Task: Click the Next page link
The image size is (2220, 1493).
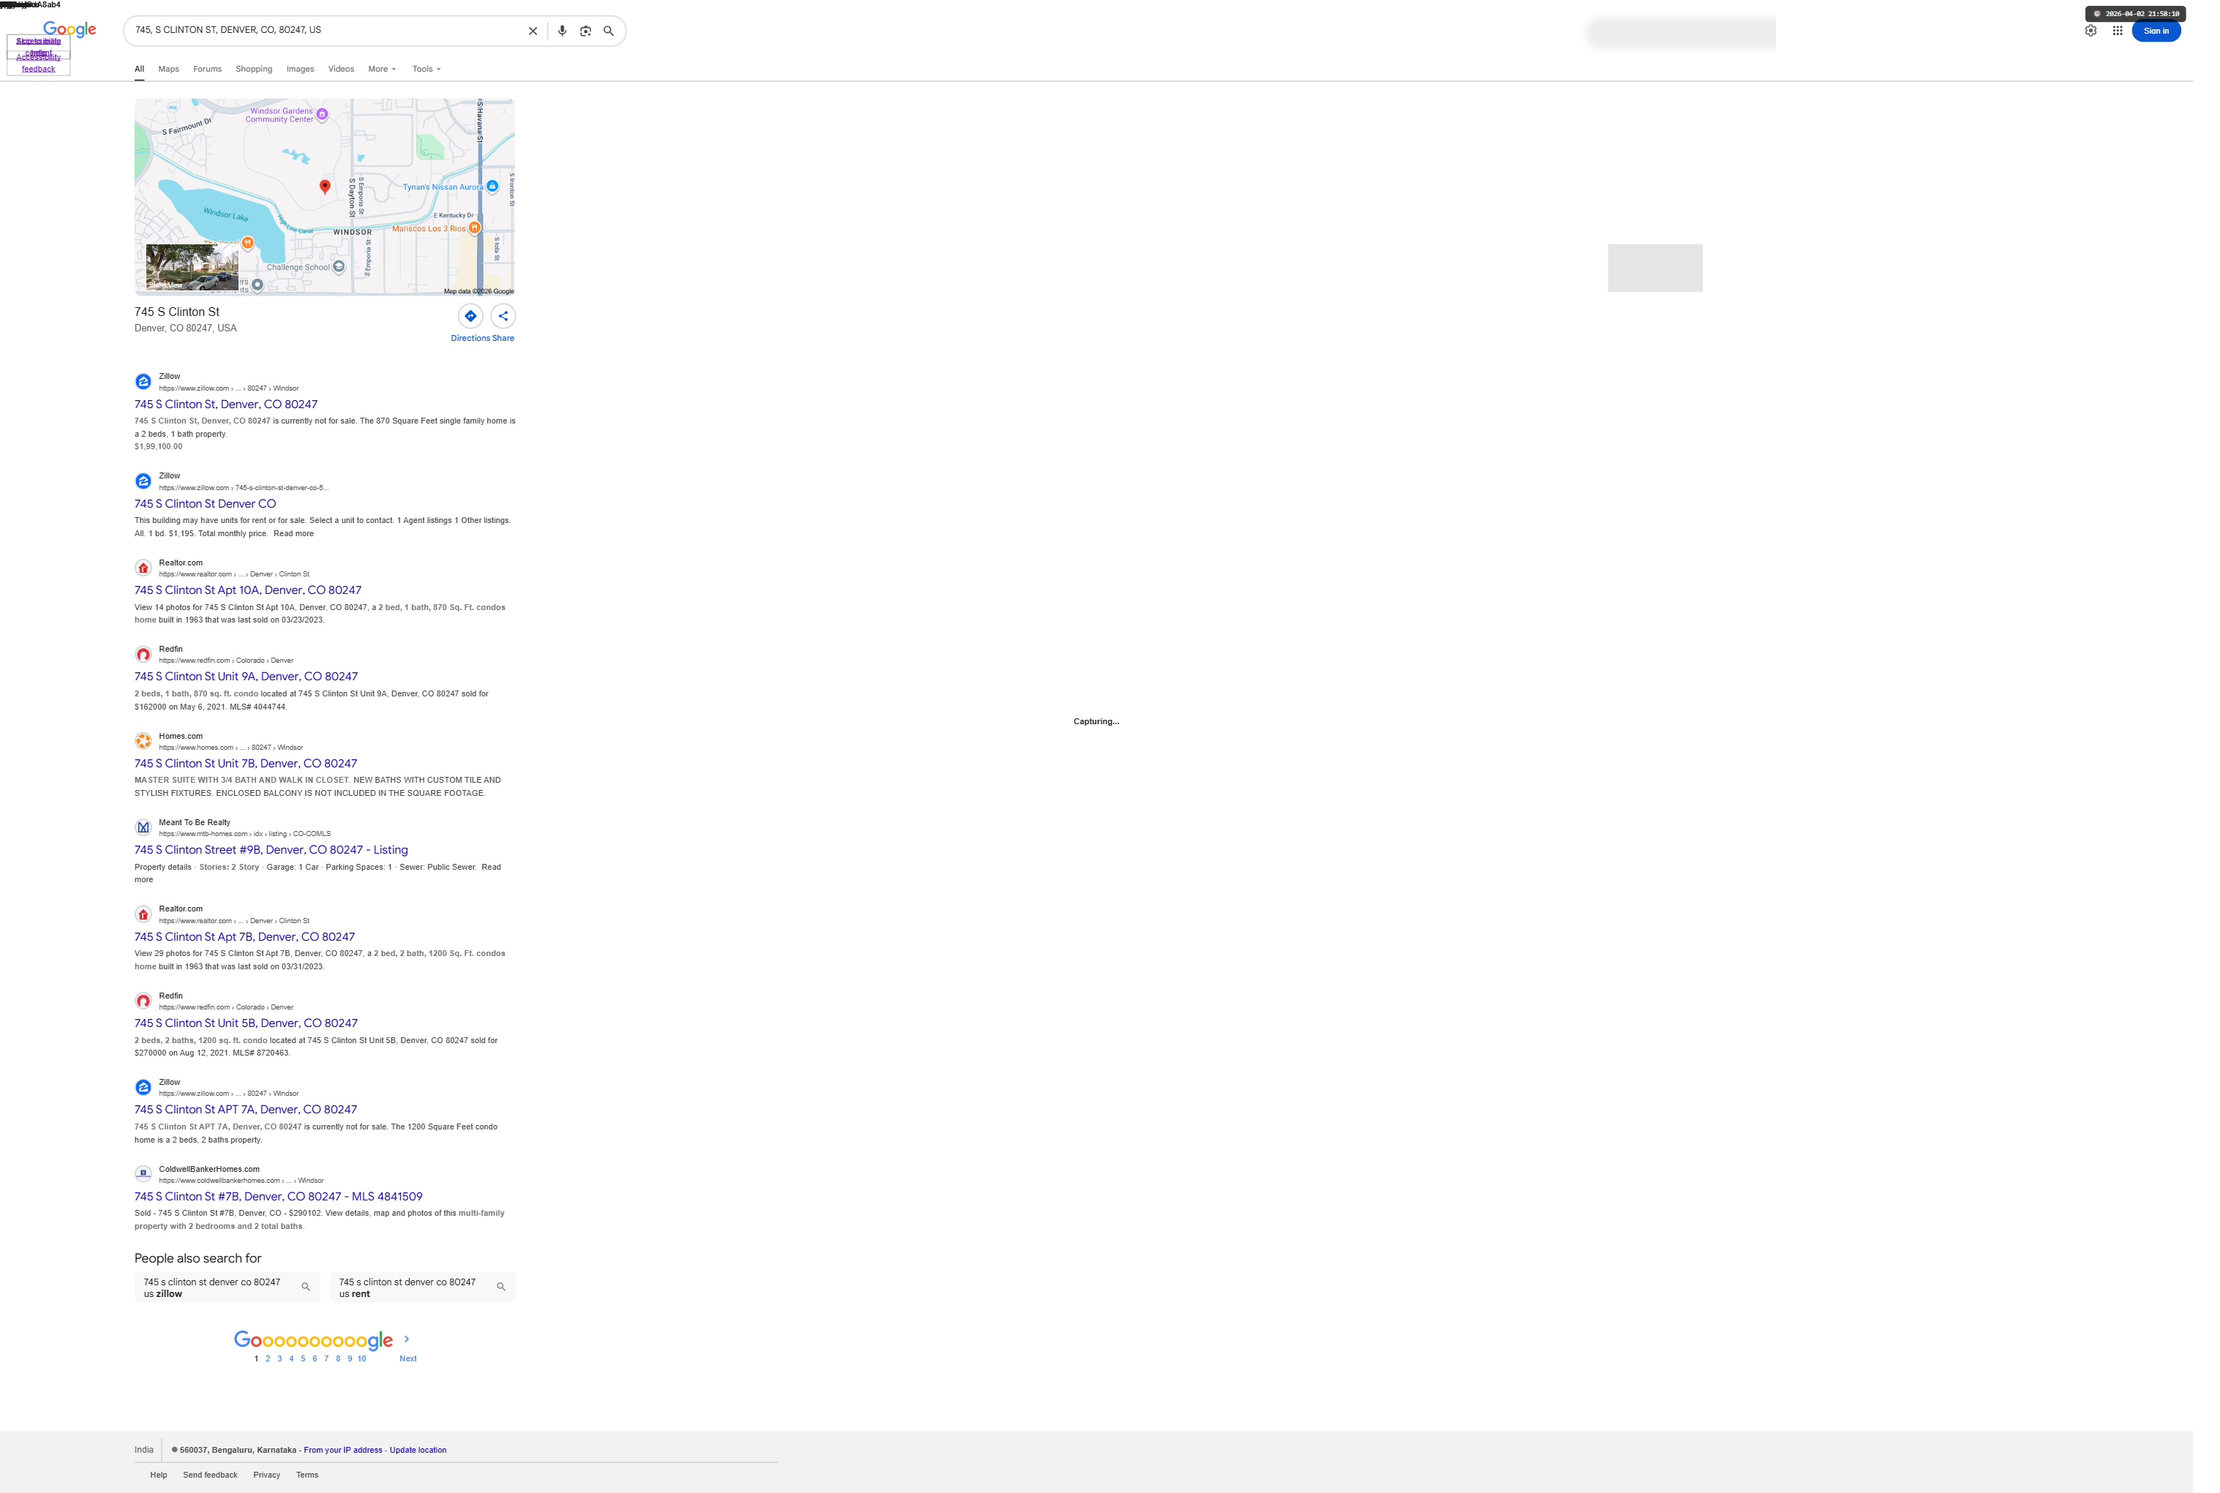Action: tap(407, 1360)
